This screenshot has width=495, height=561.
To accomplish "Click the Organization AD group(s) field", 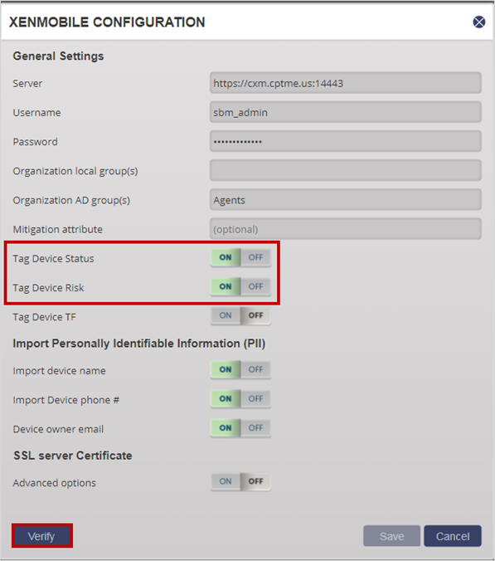I will pyautogui.click(x=345, y=200).
